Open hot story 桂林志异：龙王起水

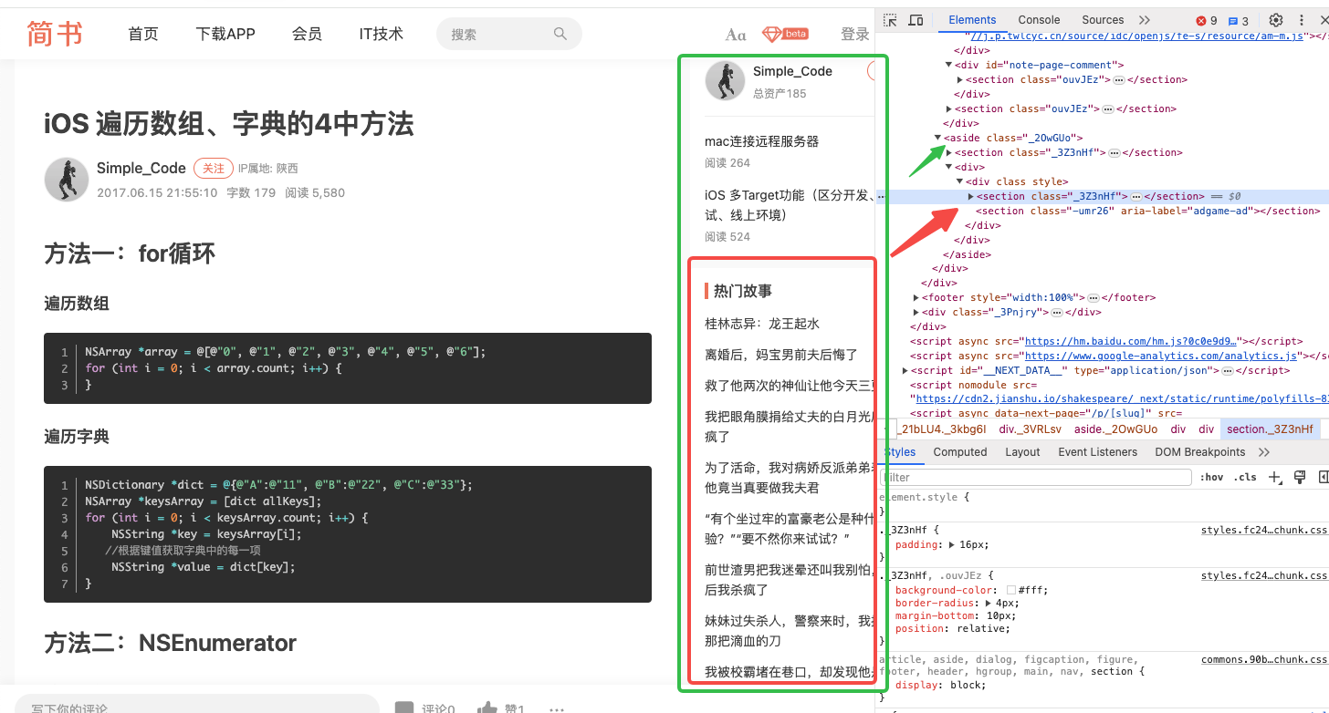pyautogui.click(x=762, y=324)
